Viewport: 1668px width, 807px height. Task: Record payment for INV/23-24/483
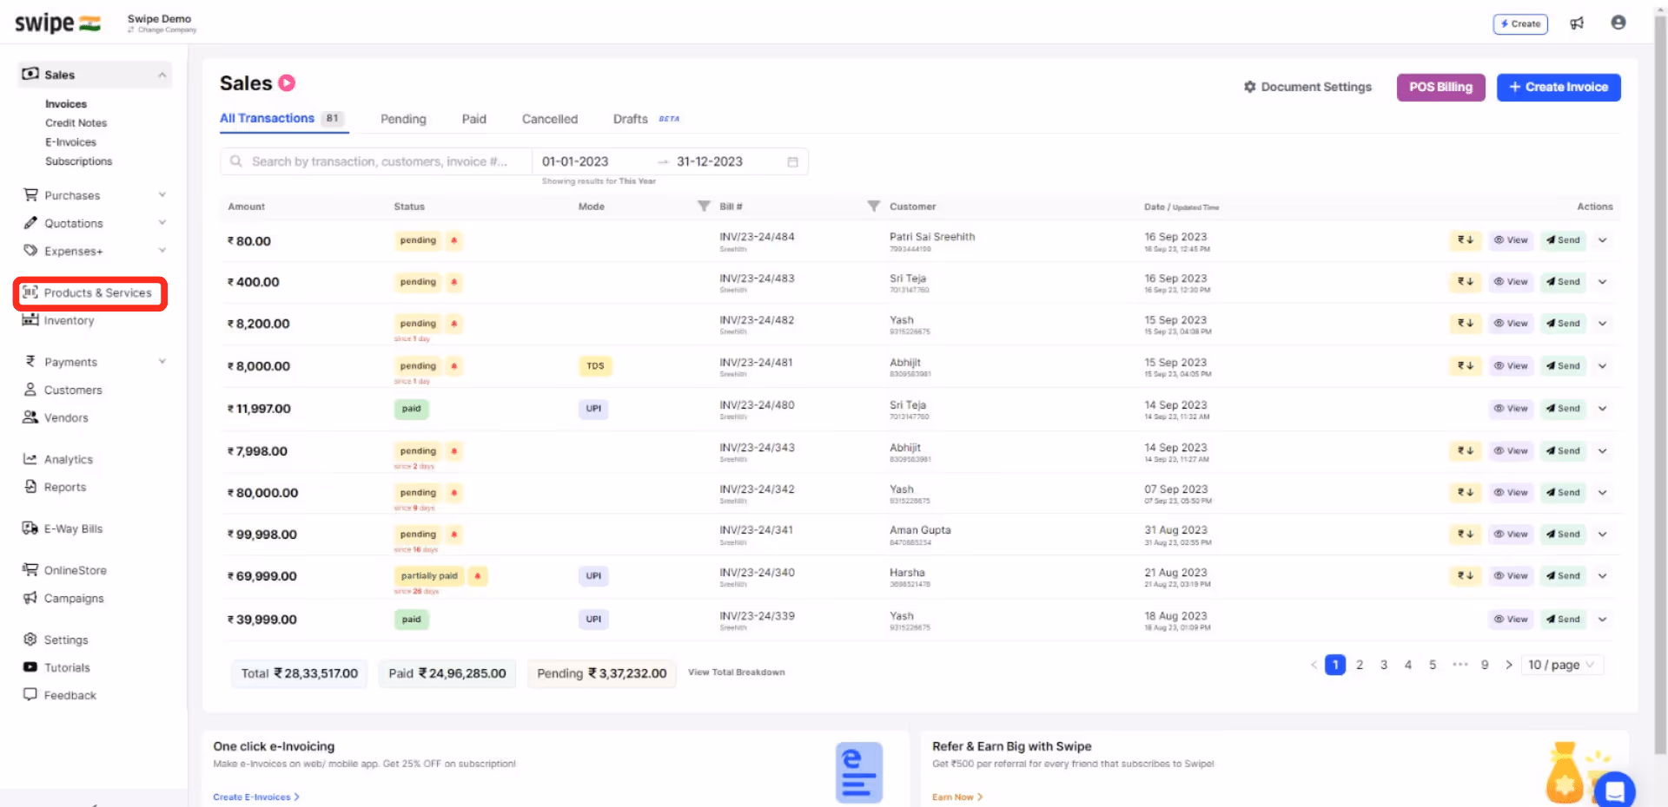[x=1465, y=282]
